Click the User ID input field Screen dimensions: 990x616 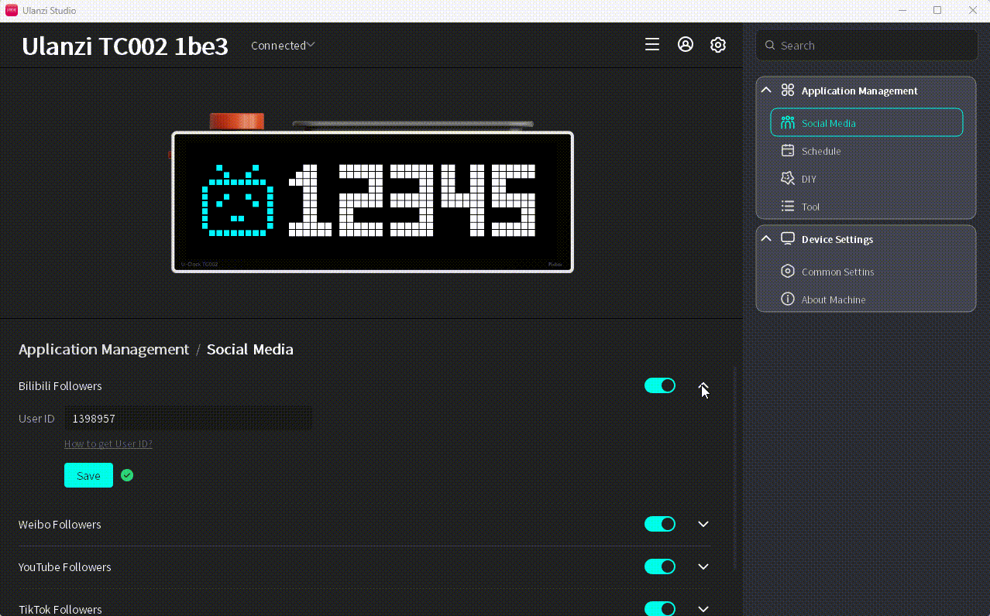pyautogui.click(x=188, y=418)
